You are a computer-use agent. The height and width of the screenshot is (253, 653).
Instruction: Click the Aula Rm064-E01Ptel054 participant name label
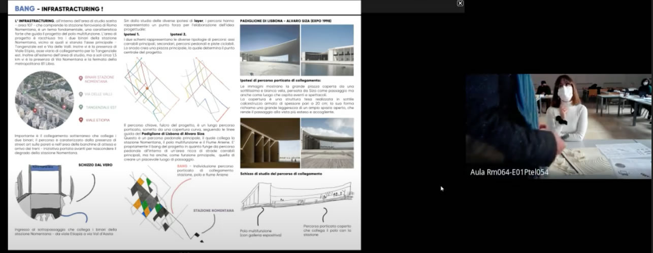pyautogui.click(x=509, y=172)
